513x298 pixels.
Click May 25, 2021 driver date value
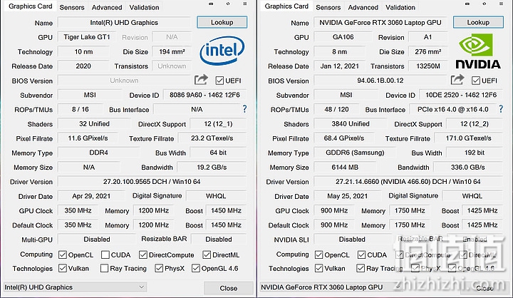point(348,196)
